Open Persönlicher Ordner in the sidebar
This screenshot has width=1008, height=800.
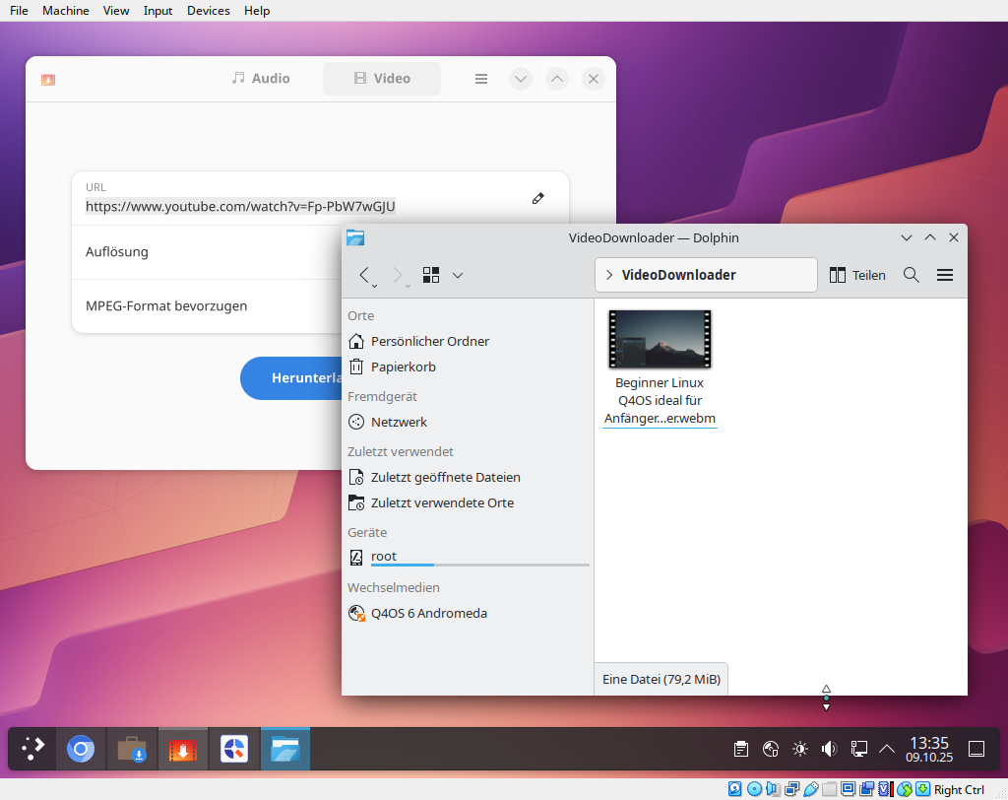tap(429, 341)
